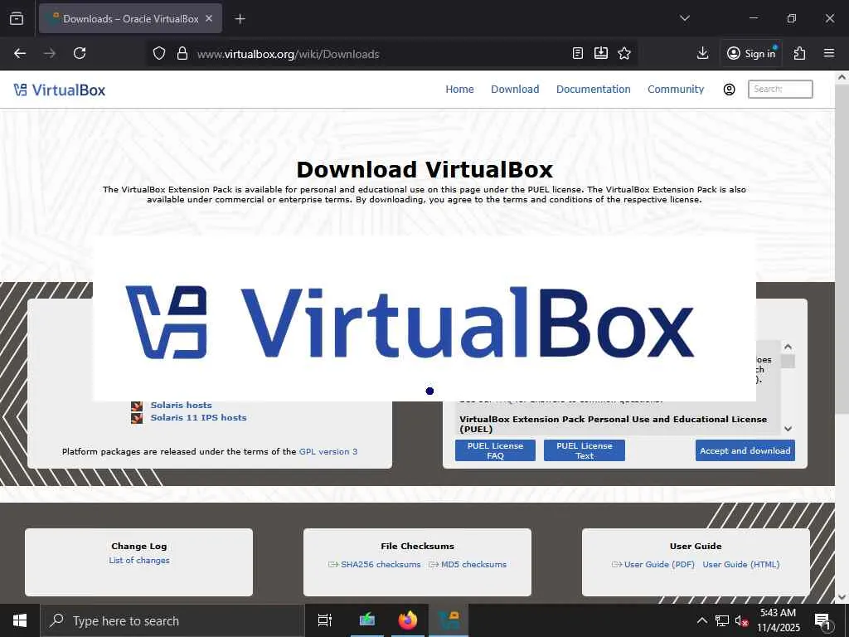Open the List of changes link
This screenshot has width=849, height=637.
pyautogui.click(x=139, y=560)
